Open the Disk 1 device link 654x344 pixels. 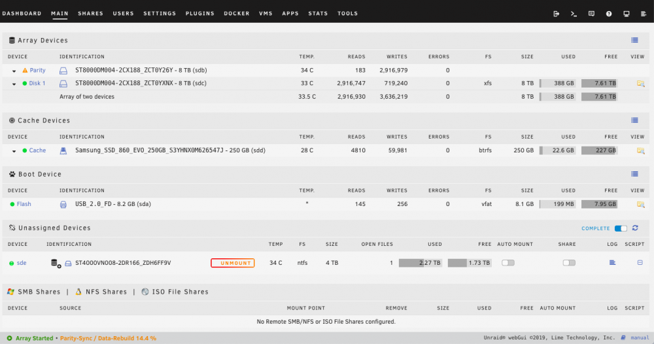coord(37,84)
